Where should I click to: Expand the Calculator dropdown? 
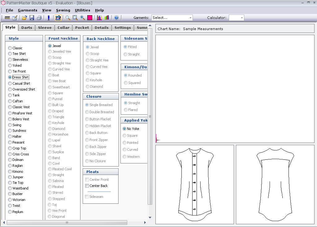point(236,18)
